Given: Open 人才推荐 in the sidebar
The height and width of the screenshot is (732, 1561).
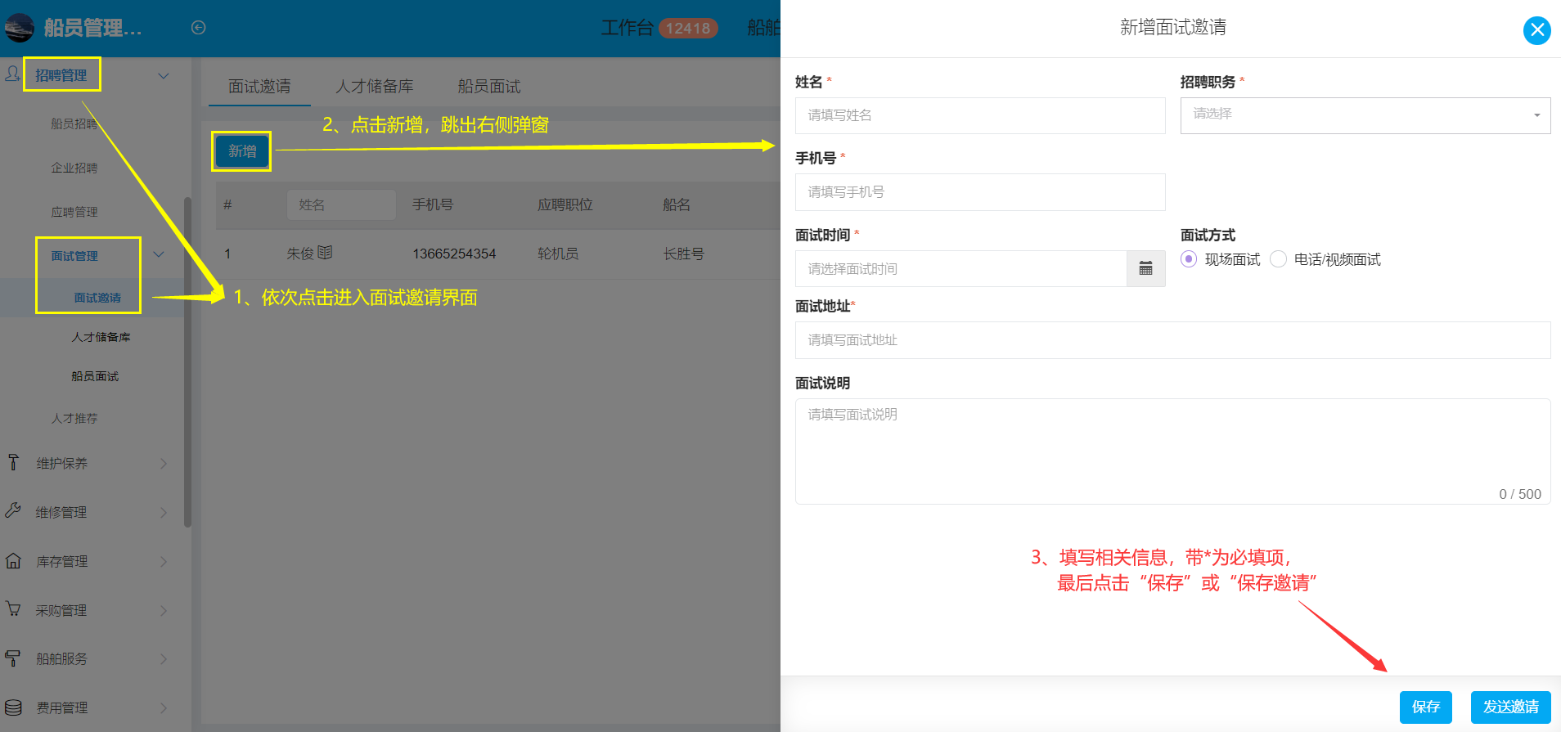Looking at the screenshot, I should tap(74, 418).
